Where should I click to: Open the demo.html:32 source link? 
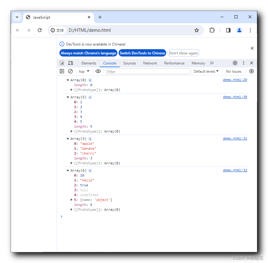click(x=235, y=170)
